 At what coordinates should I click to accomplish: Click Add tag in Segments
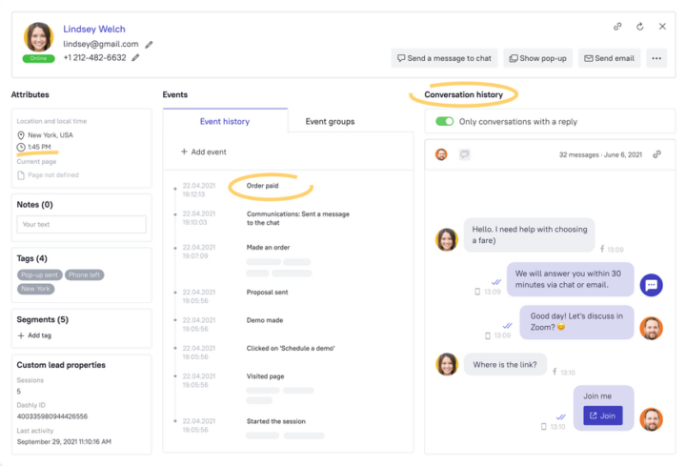point(34,335)
